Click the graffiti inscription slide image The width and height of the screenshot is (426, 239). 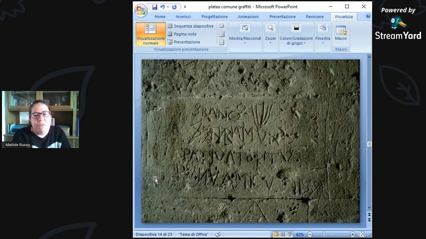click(251, 141)
